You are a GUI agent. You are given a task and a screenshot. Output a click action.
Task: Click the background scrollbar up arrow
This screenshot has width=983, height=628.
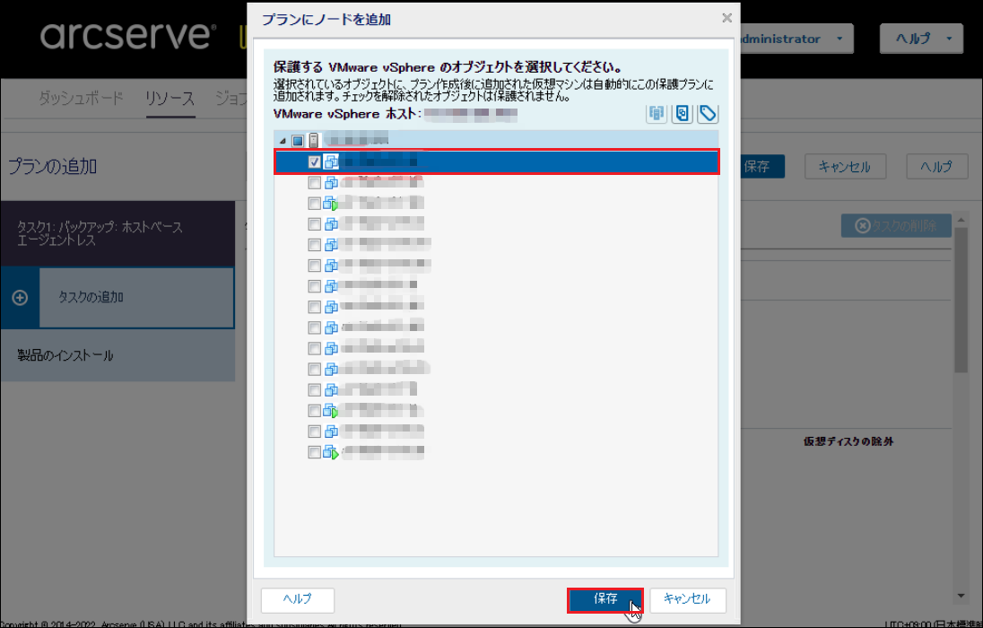[961, 220]
